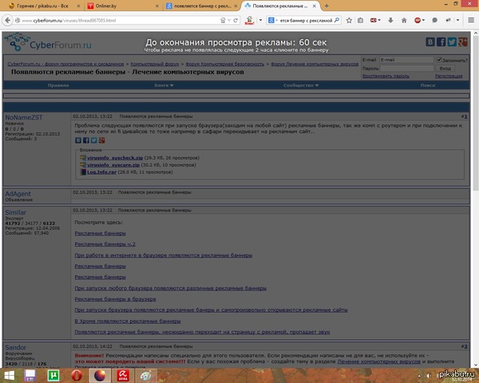Screen dimensions: 479x383
Task: Open the Поиск navigation menu
Action: (427, 85)
